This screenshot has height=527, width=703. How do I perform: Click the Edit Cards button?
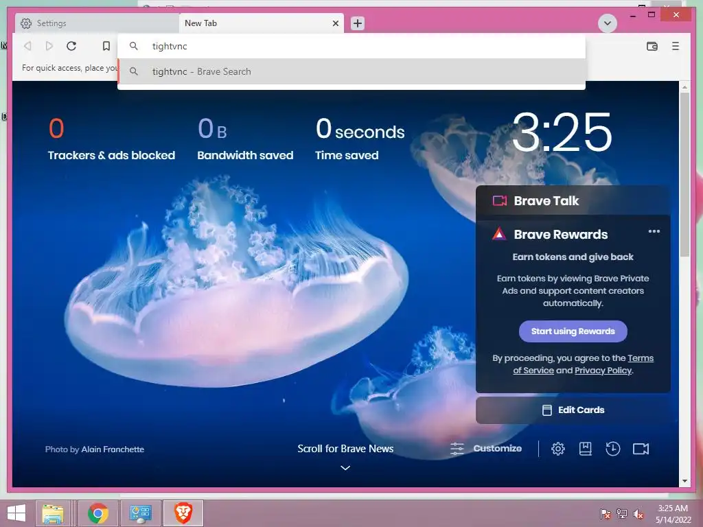[x=573, y=410]
